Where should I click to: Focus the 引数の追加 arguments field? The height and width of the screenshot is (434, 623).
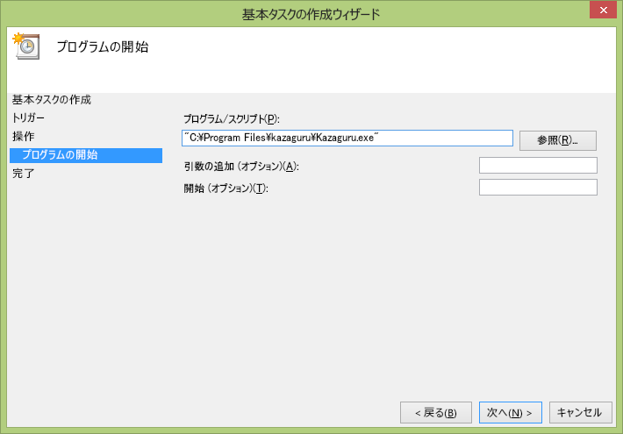click(x=538, y=166)
